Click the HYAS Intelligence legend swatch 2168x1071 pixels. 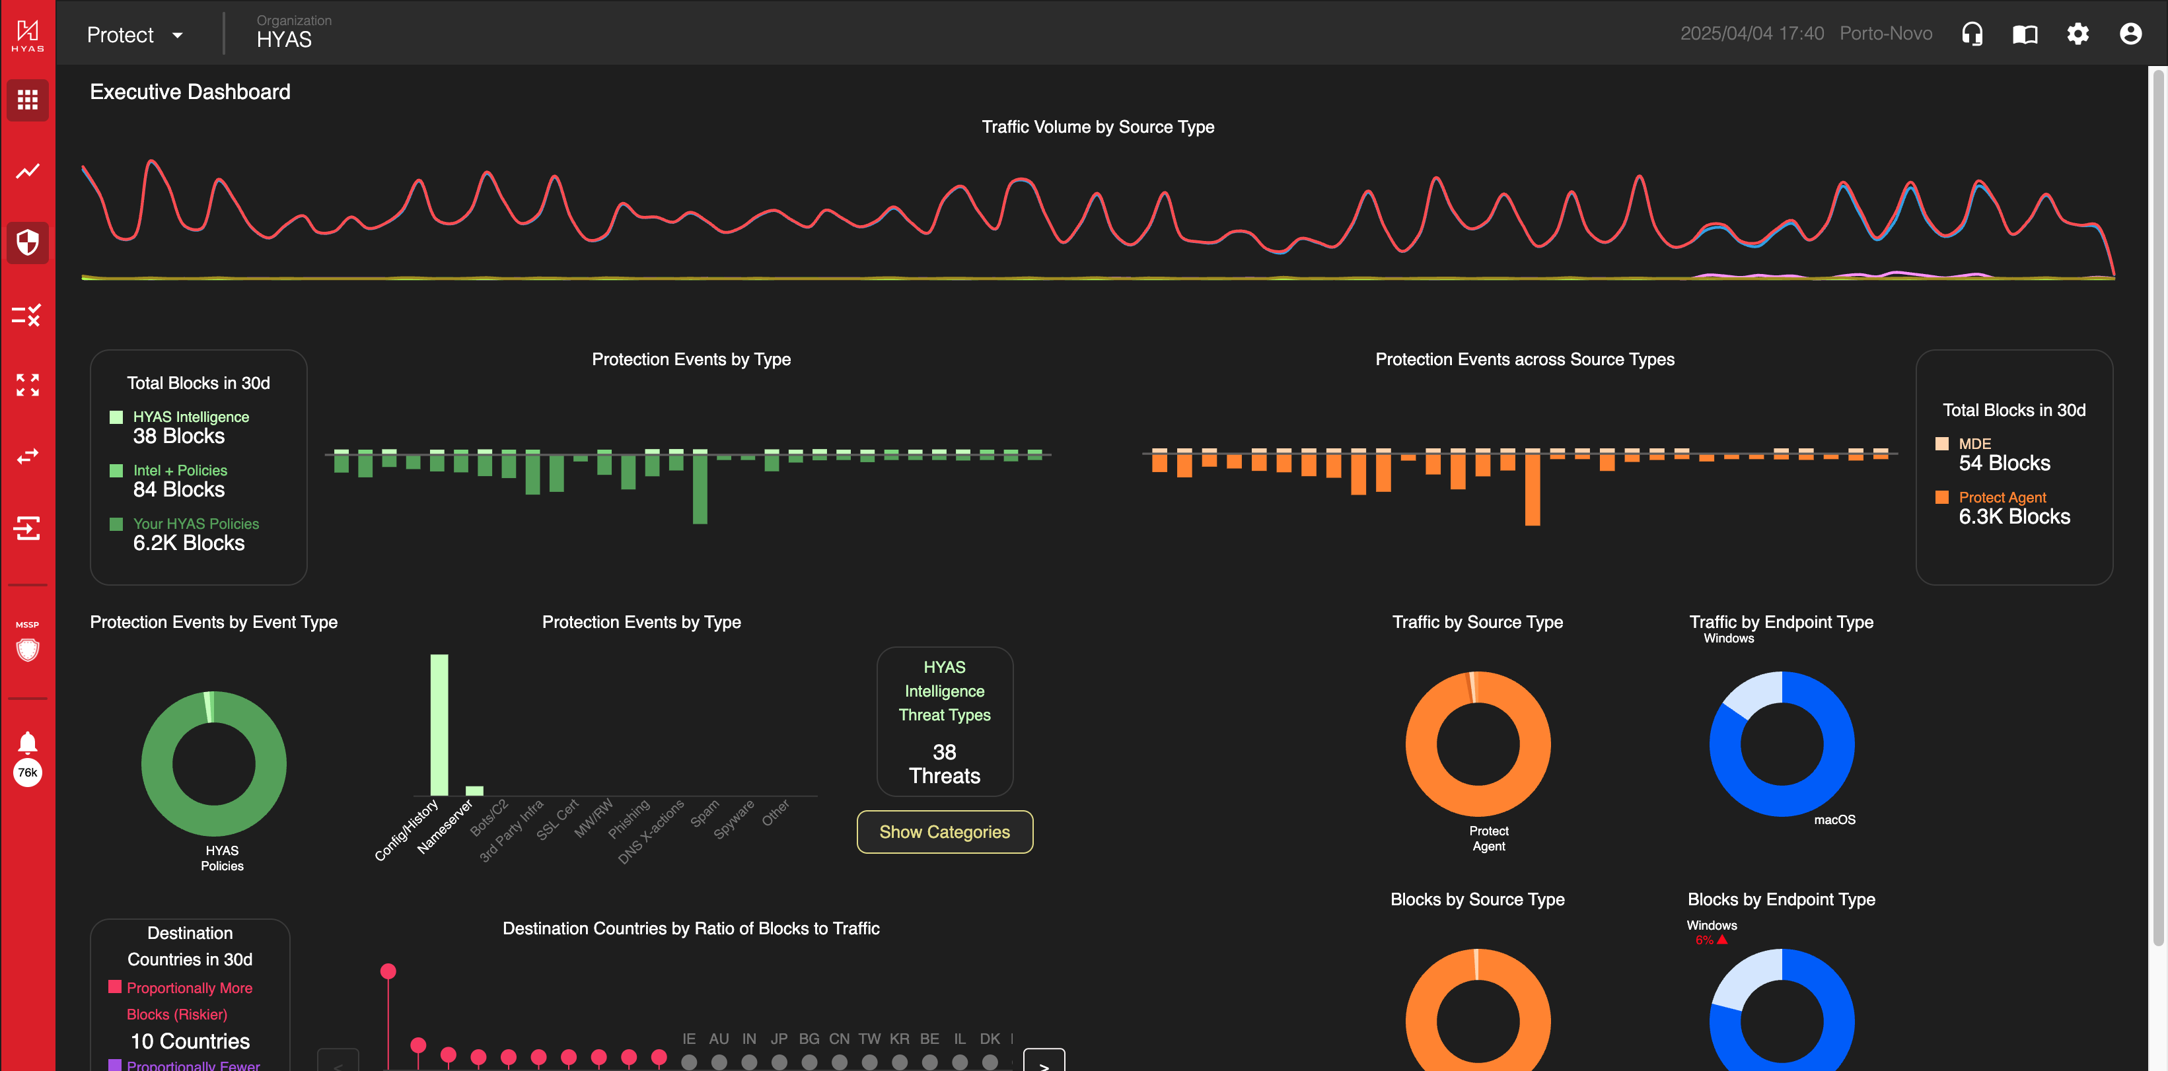coord(116,417)
